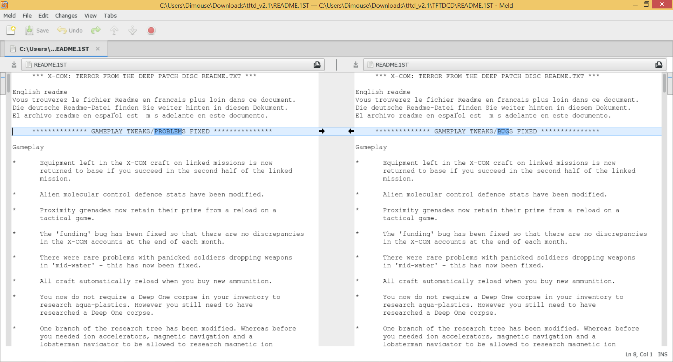This screenshot has width=673, height=362.
Task: Open the File menu
Action: pos(27,15)
